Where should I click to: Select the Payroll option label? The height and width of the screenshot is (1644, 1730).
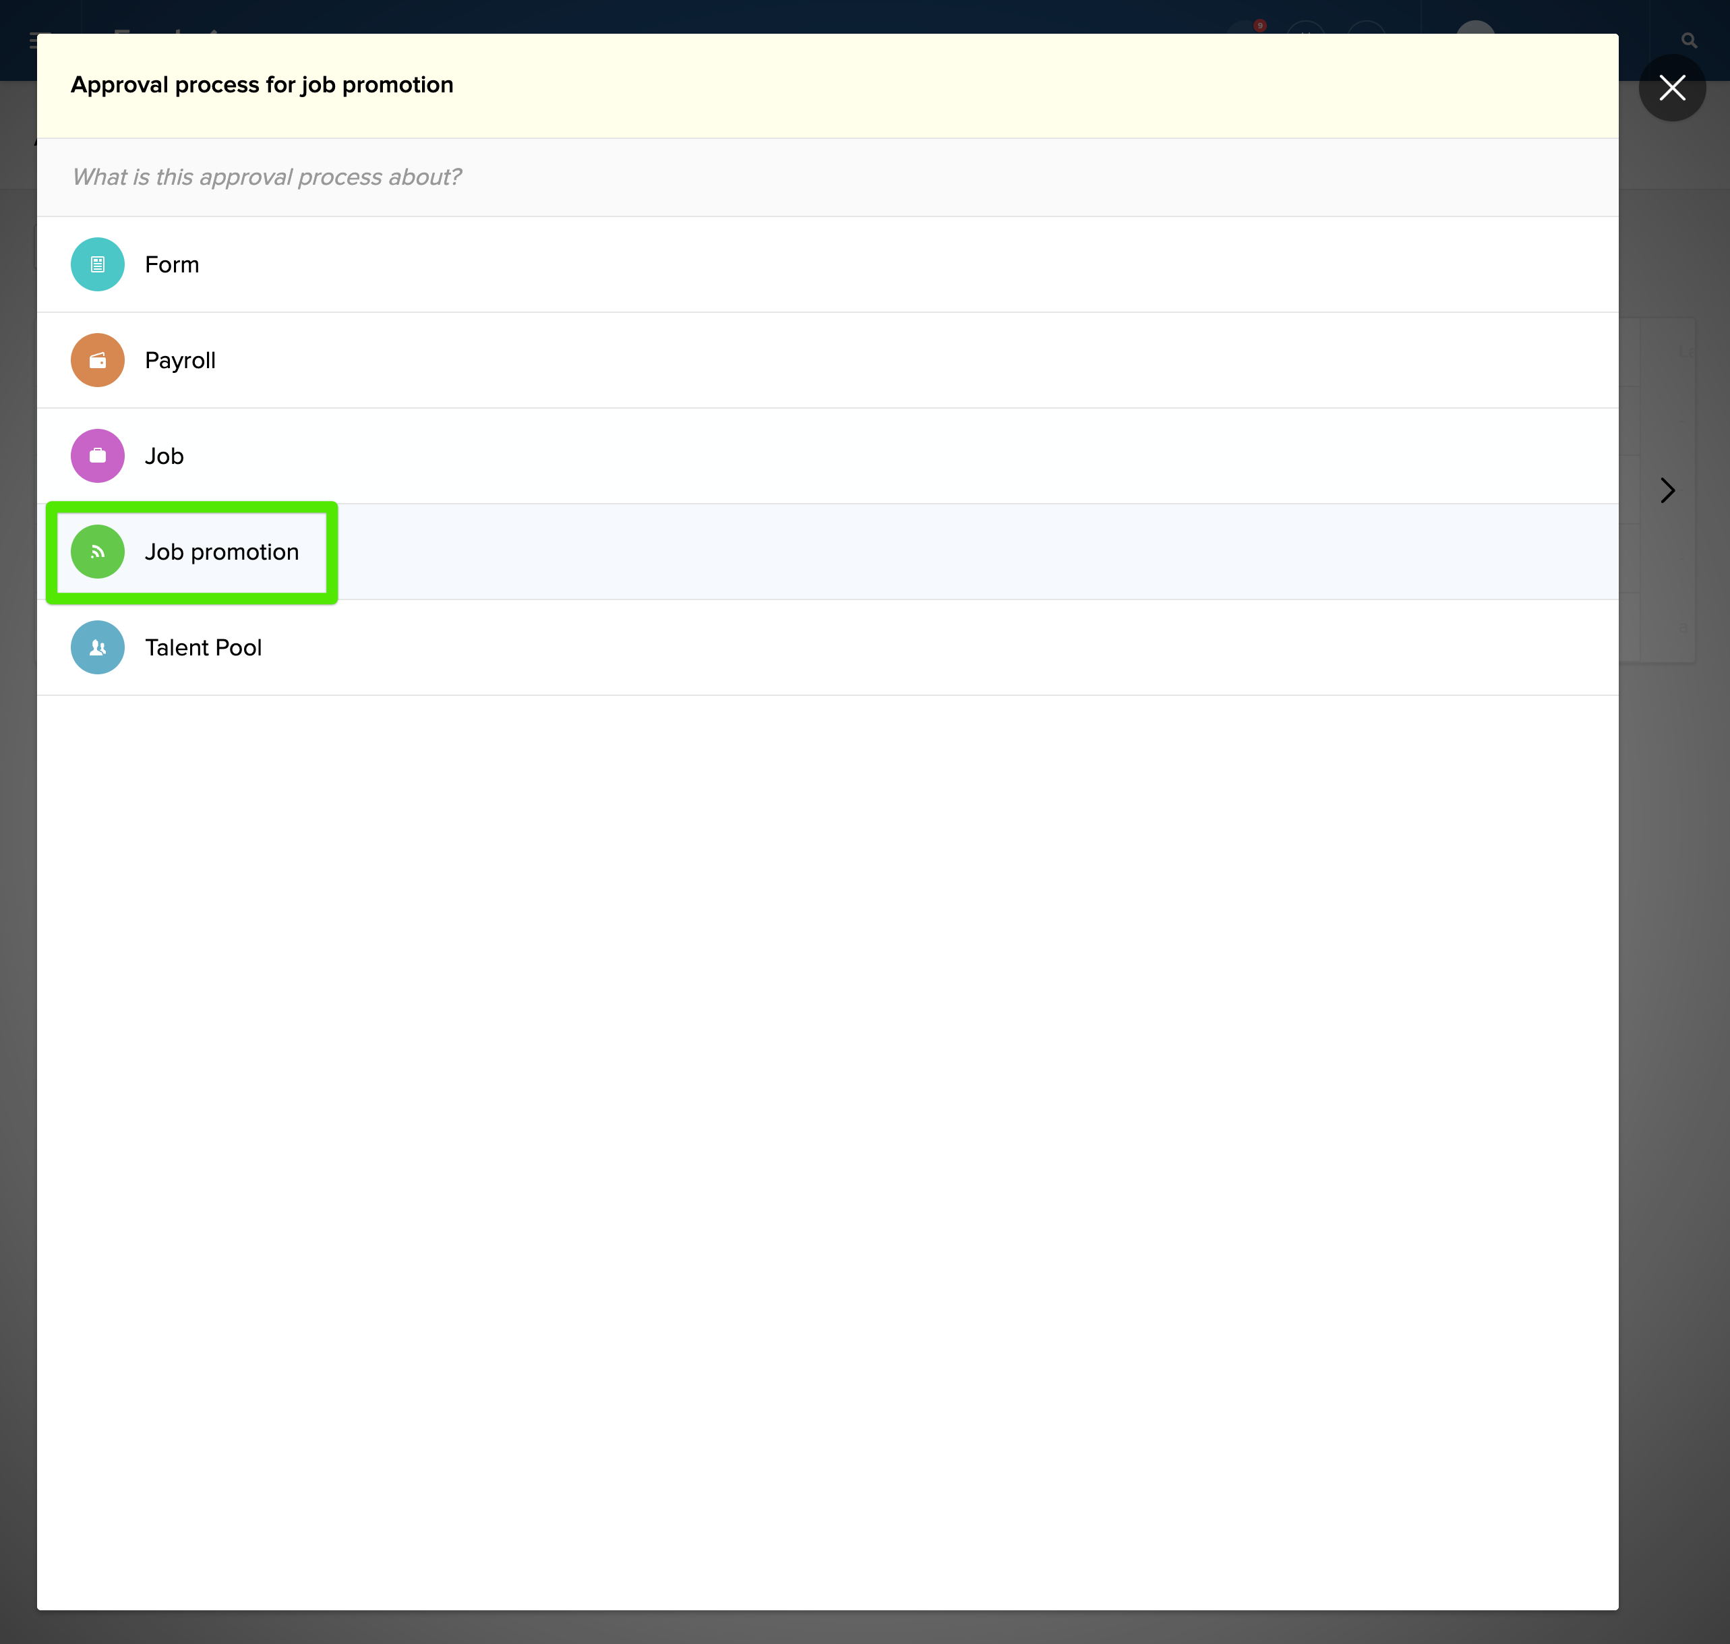[x=179, y=360]
